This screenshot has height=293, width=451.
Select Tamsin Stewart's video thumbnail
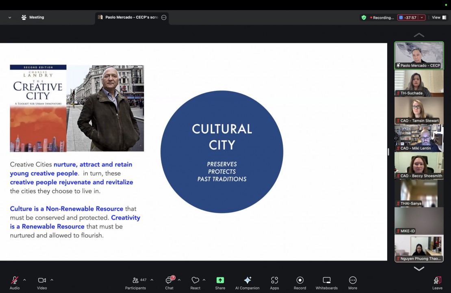point(418,110)
